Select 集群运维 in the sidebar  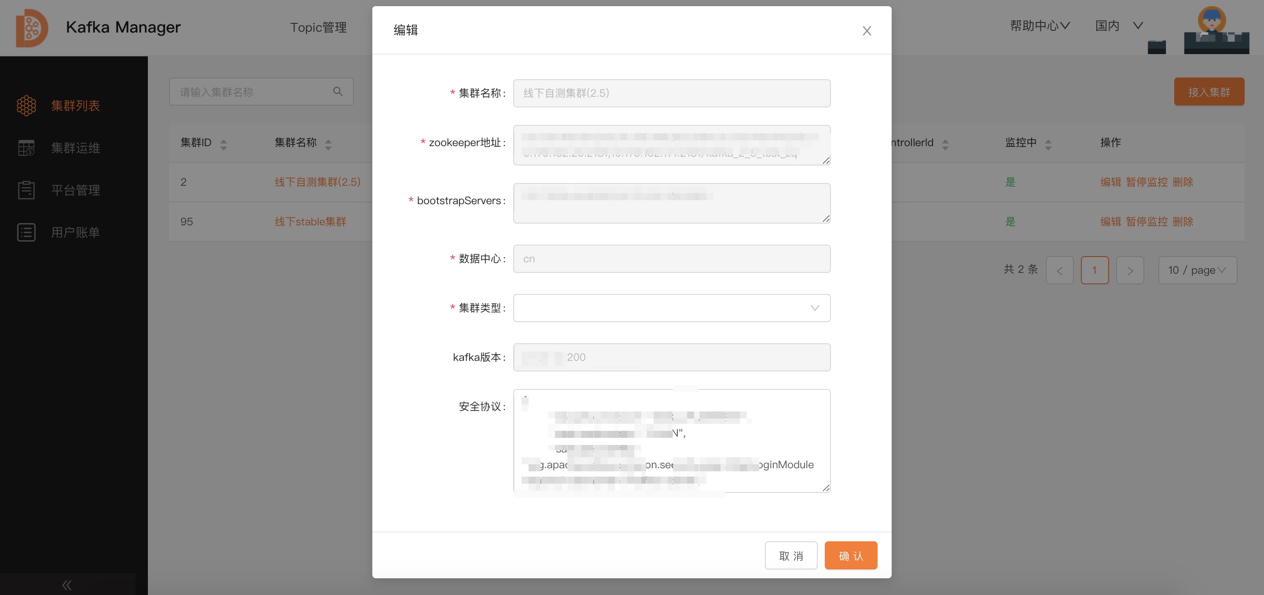pyautogui.click(x=75, y=147)
